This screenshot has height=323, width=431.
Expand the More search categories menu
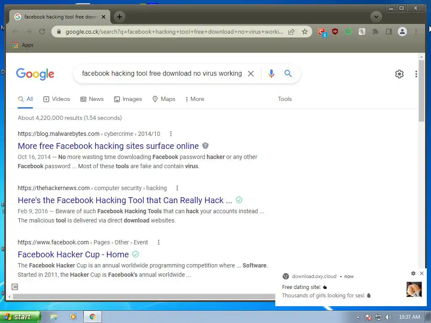pyautogui.click(x=194, y=99)
